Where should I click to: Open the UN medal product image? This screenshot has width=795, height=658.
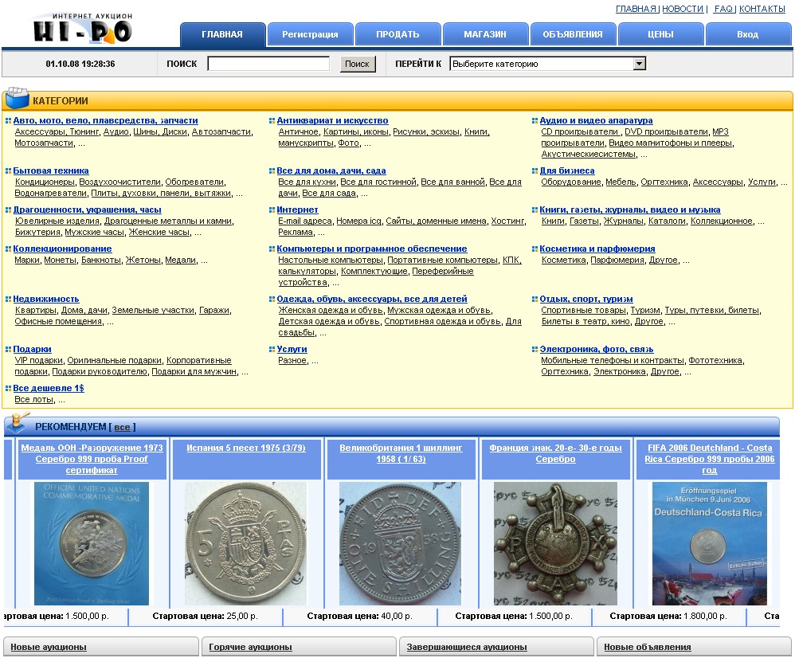91,543
